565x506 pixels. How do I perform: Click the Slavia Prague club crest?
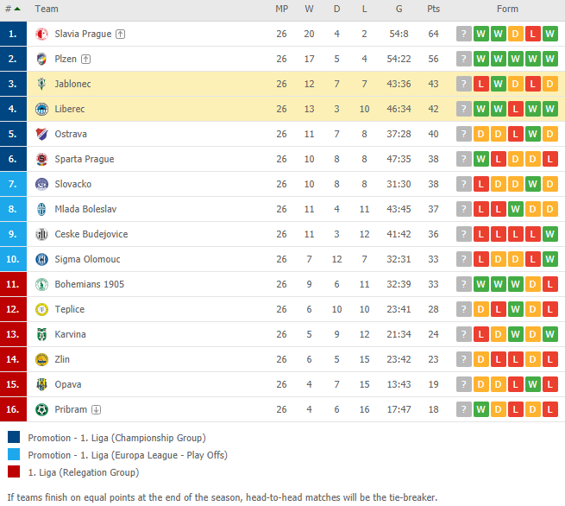pyautogui.click(x=41, y=34)
